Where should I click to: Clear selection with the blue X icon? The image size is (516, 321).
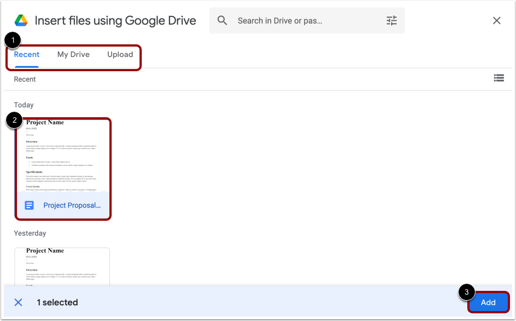(x=19, y=302)
